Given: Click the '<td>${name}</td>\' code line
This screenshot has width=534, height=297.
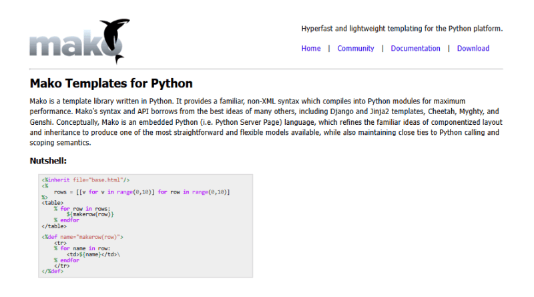Looking at the screenshot, I should coord(93,254).
